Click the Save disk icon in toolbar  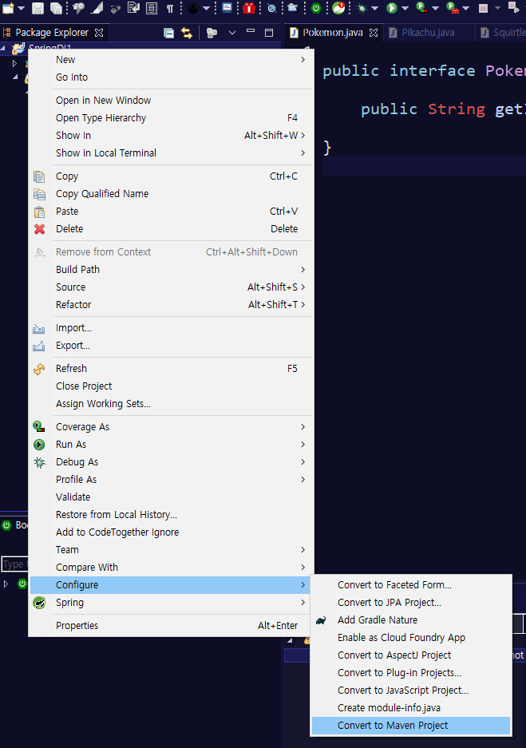point(38,8)
